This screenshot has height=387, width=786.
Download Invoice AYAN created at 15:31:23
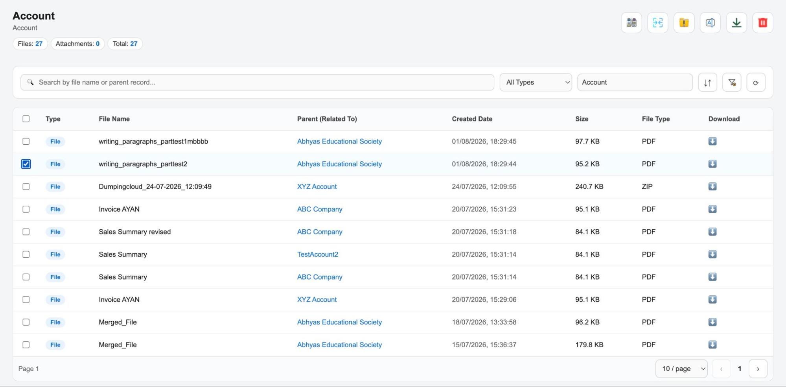[x=712, y=209]
